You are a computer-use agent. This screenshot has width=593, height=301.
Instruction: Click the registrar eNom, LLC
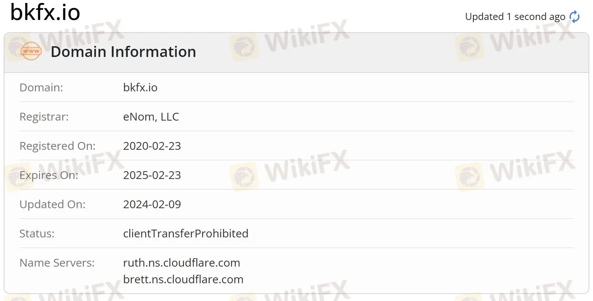(151, 117)
